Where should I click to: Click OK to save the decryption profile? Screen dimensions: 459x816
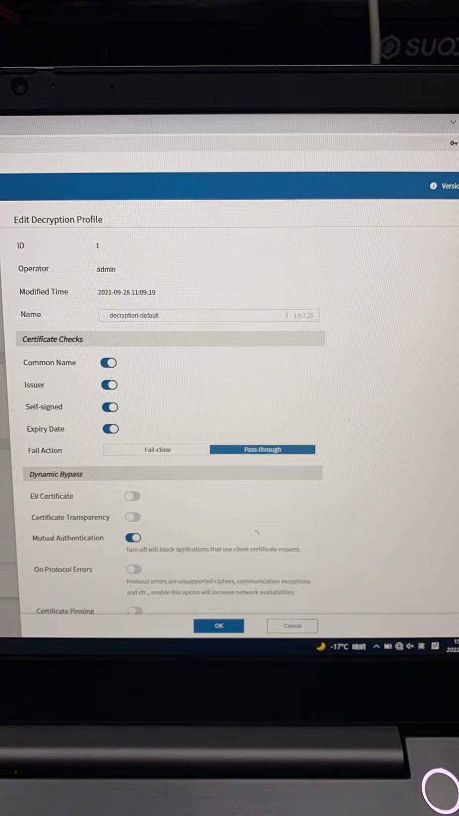coord(219,626)
